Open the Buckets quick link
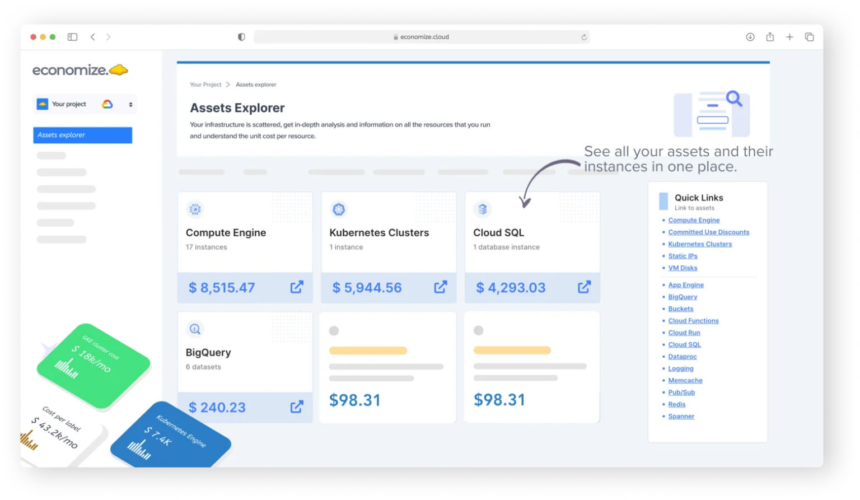The height and width of the screenshot is (500, 860). pyautogui.click(x=680, y=309)
